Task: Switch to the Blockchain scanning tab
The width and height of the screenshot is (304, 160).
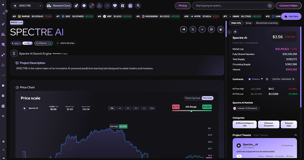Action: (x=267, y=23)
